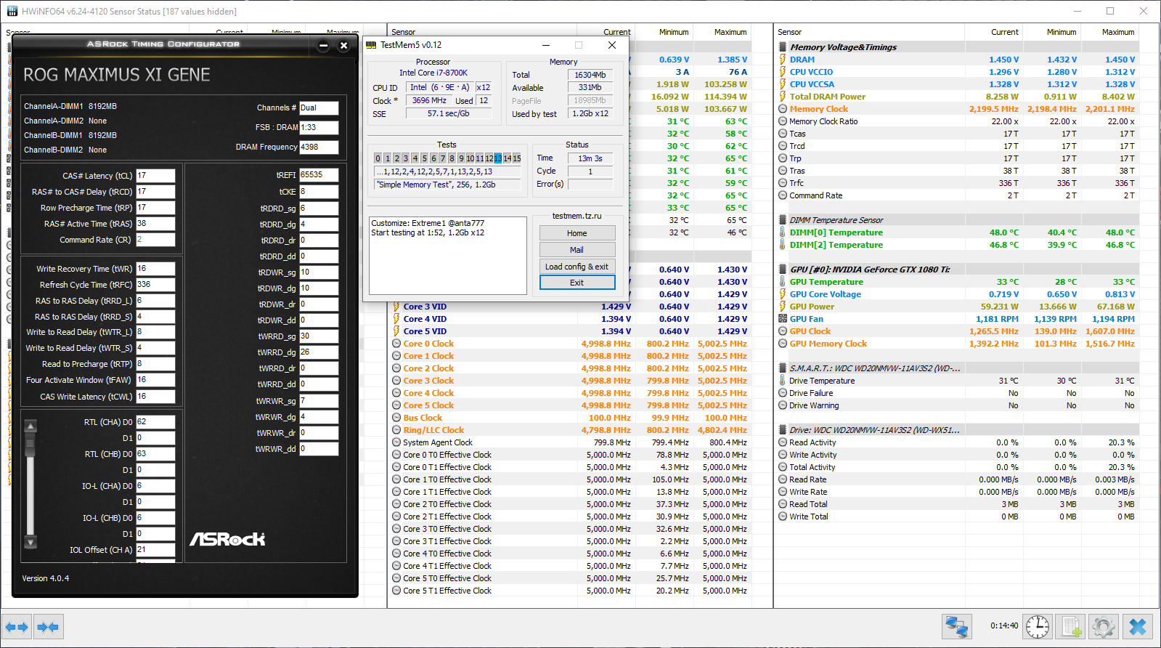The height and width of the screenshot is (648, 1161).
Task: Click the Maximum column header in right panel
Action: click(x=1117, y=32)
